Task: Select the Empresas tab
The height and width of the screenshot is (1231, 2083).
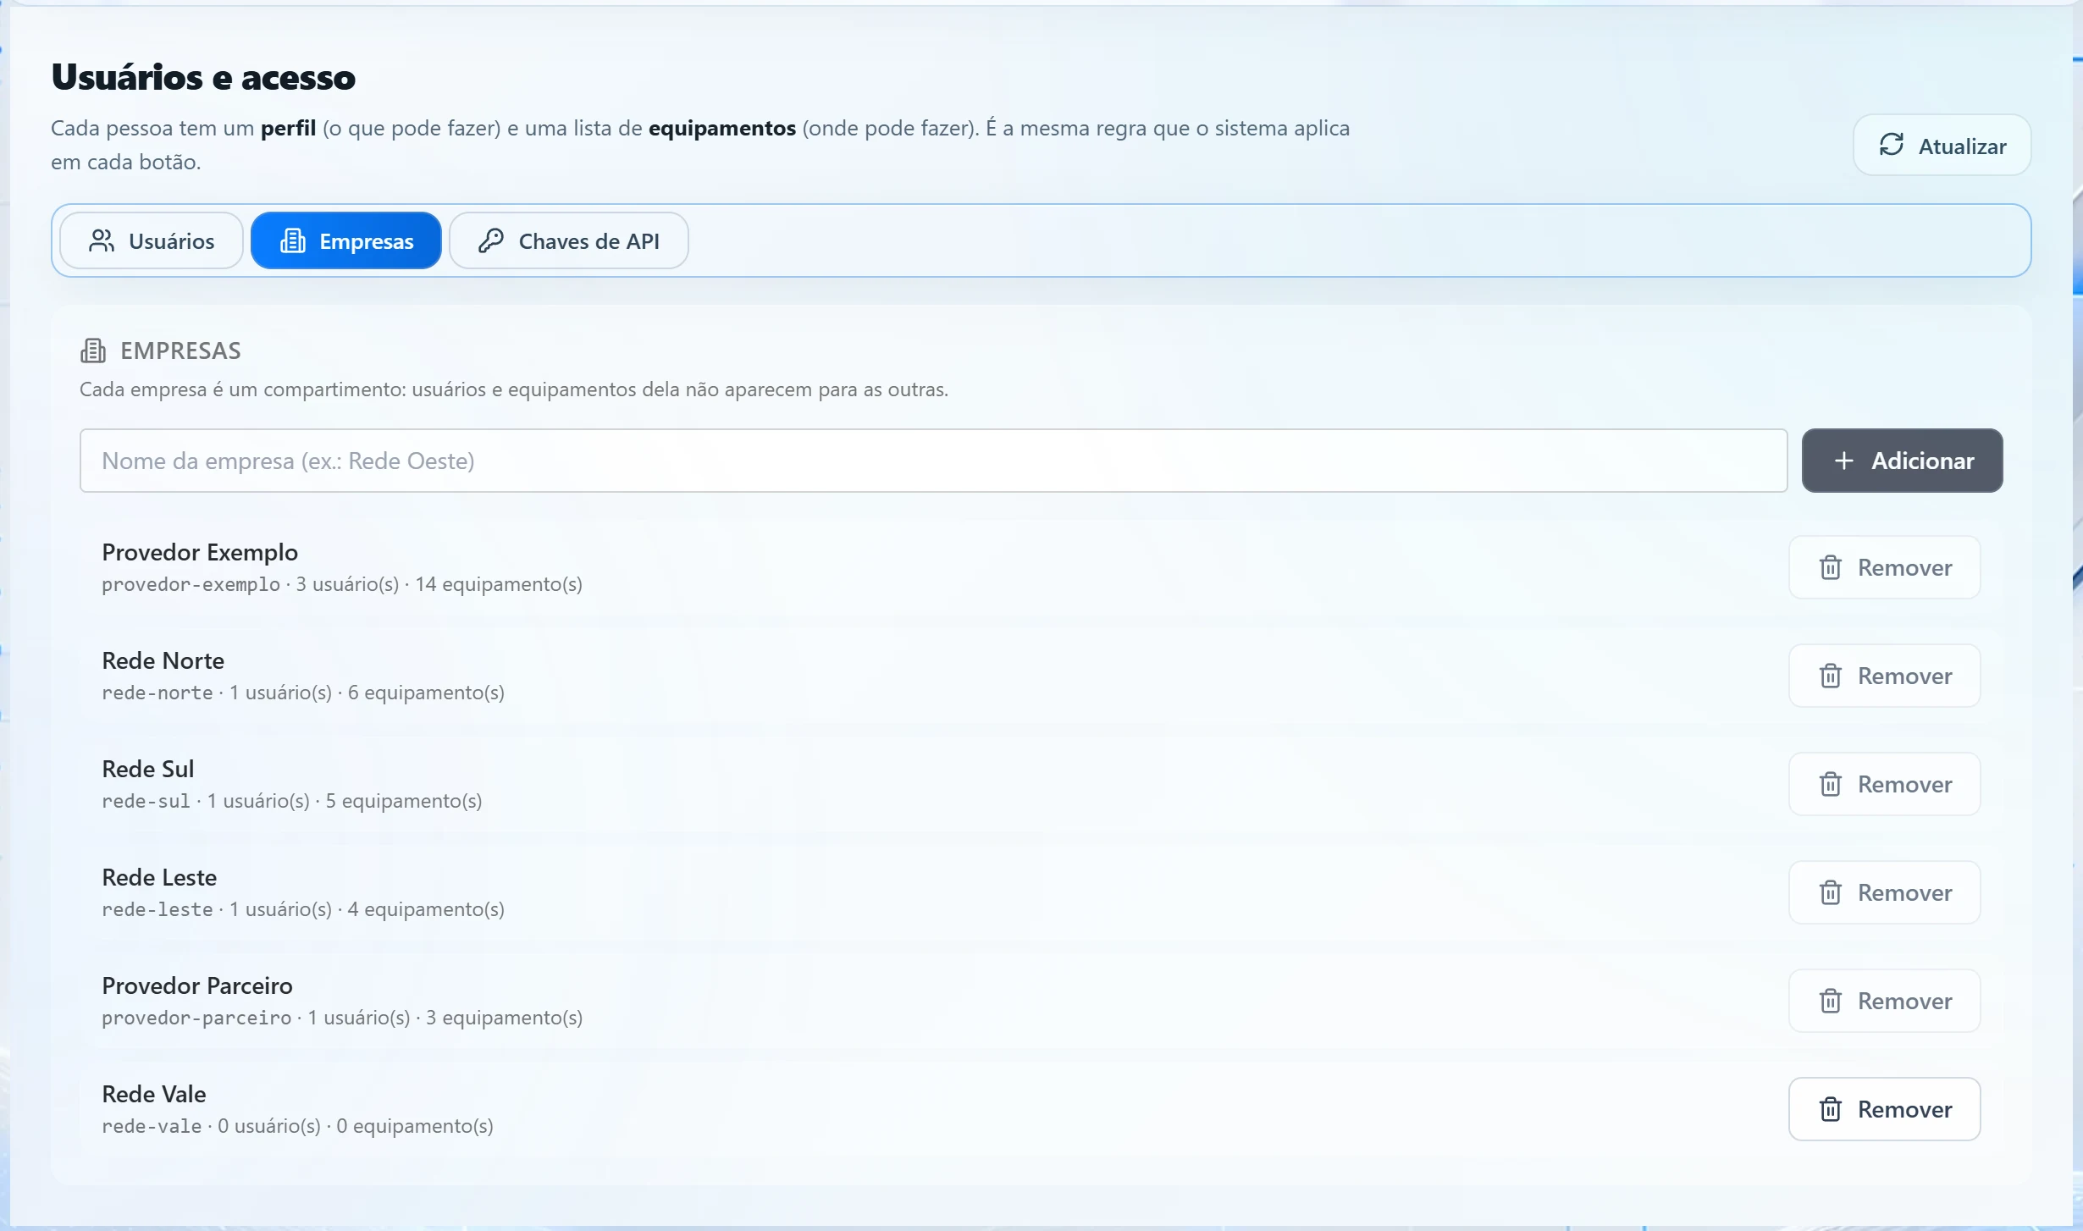Action: tap(346, 241)
